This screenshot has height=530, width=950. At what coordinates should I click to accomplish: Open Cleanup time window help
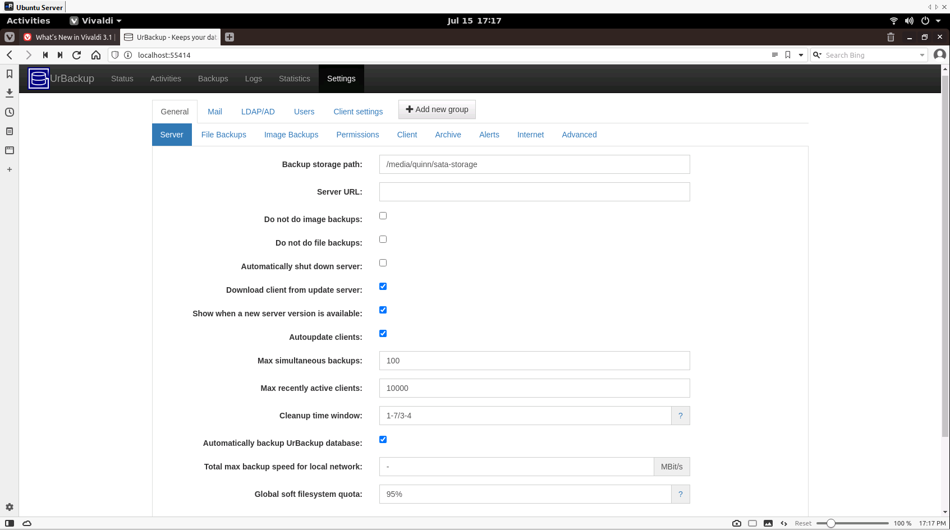pos(680,416)
